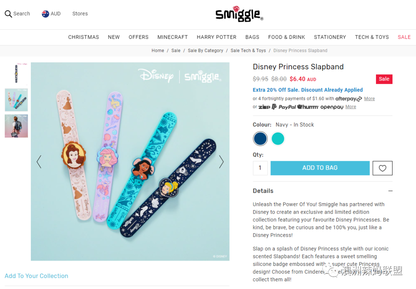Select the Navy colour swatch
Image resolution: width=416 pixels, height=289 pixels.
tap(260, 139)
